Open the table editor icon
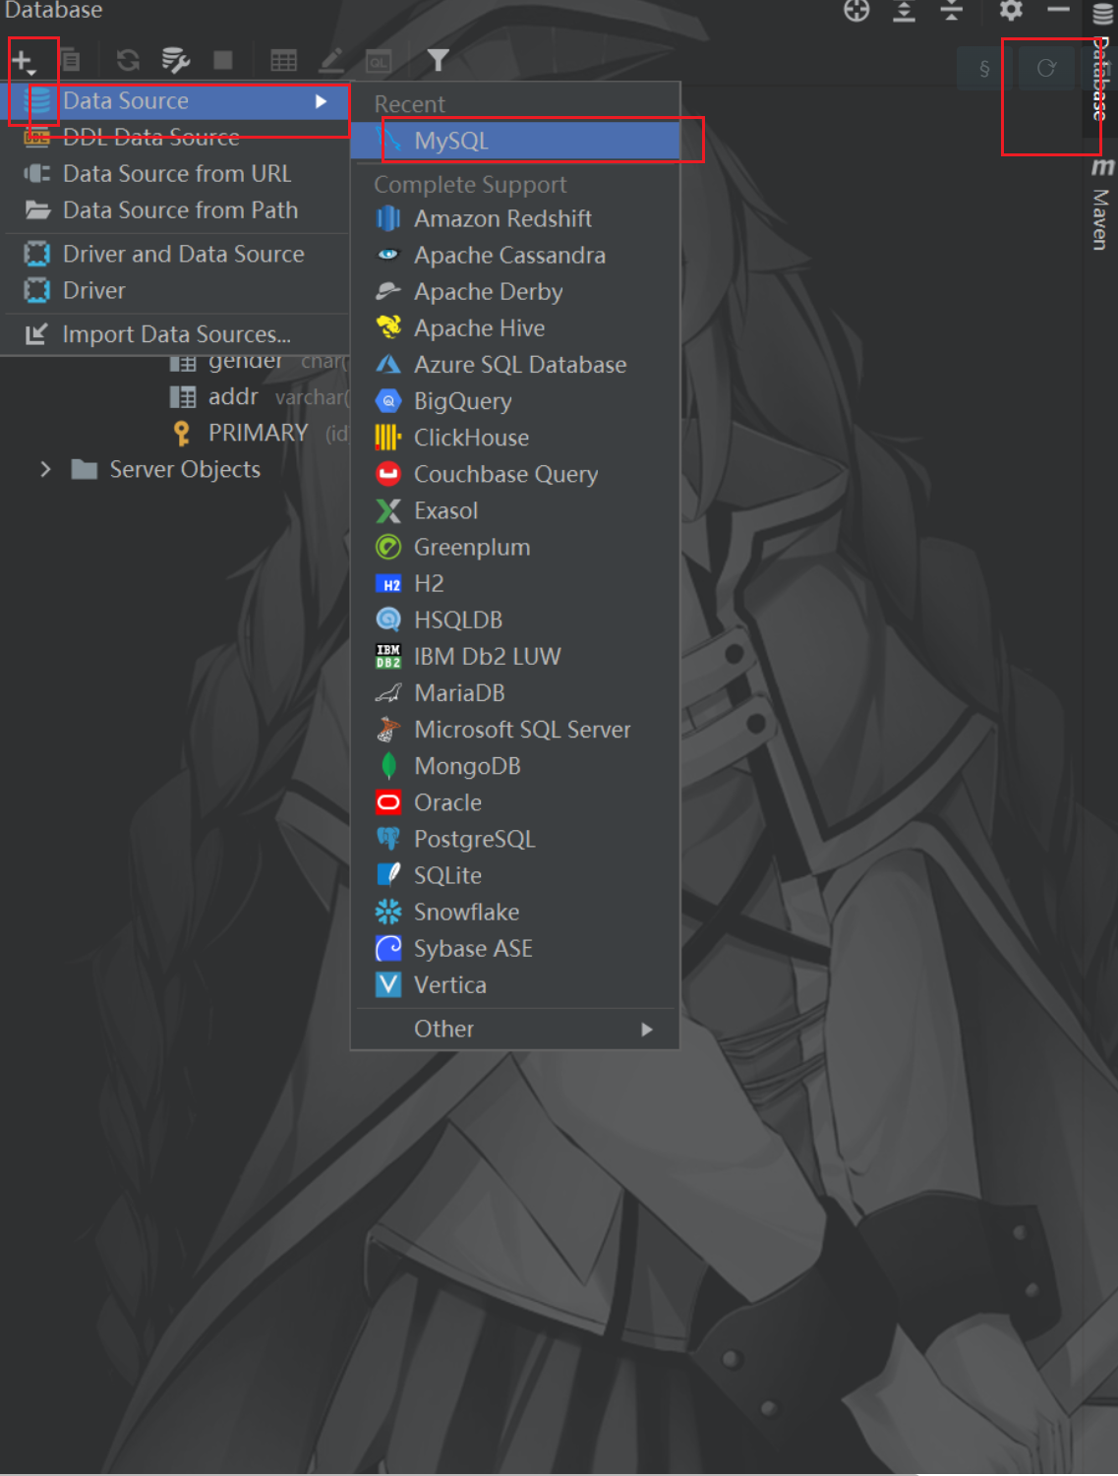Viewport: 1118px width, 1476px height. pos(284,61)
